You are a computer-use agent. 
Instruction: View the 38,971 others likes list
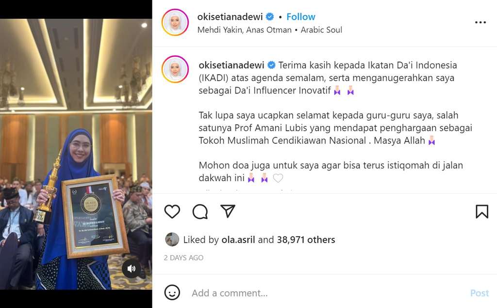tap(306, 240)
